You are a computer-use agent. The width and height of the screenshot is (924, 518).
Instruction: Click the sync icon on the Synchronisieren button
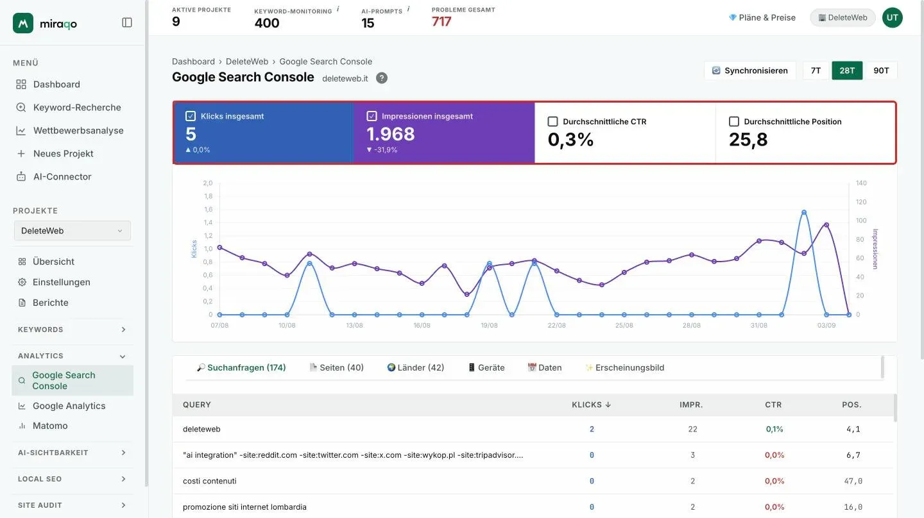tap(716, 71)
